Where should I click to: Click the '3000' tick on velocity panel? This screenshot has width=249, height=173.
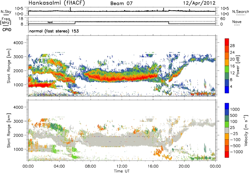18,121
